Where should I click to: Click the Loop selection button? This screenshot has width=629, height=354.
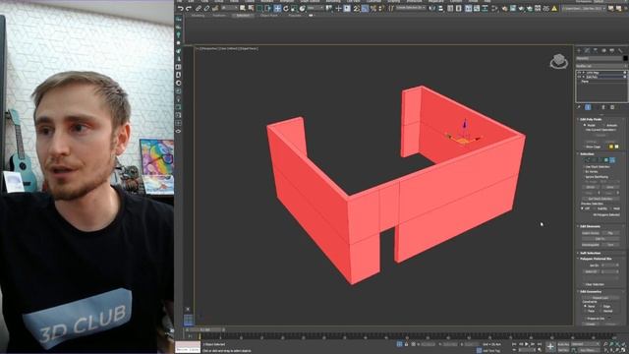pyautogui.click(x=607, y=193)
